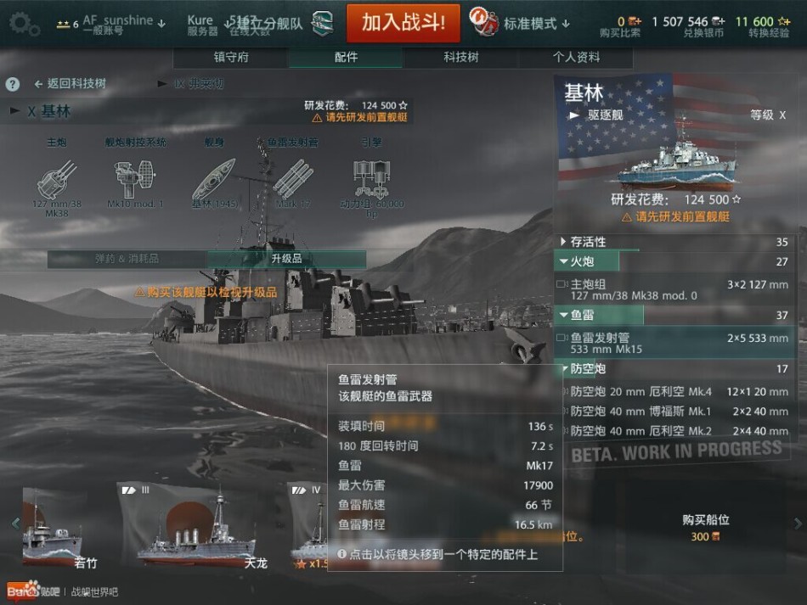Select the Mark 17 torpedo tube icon

coord(293,179)
